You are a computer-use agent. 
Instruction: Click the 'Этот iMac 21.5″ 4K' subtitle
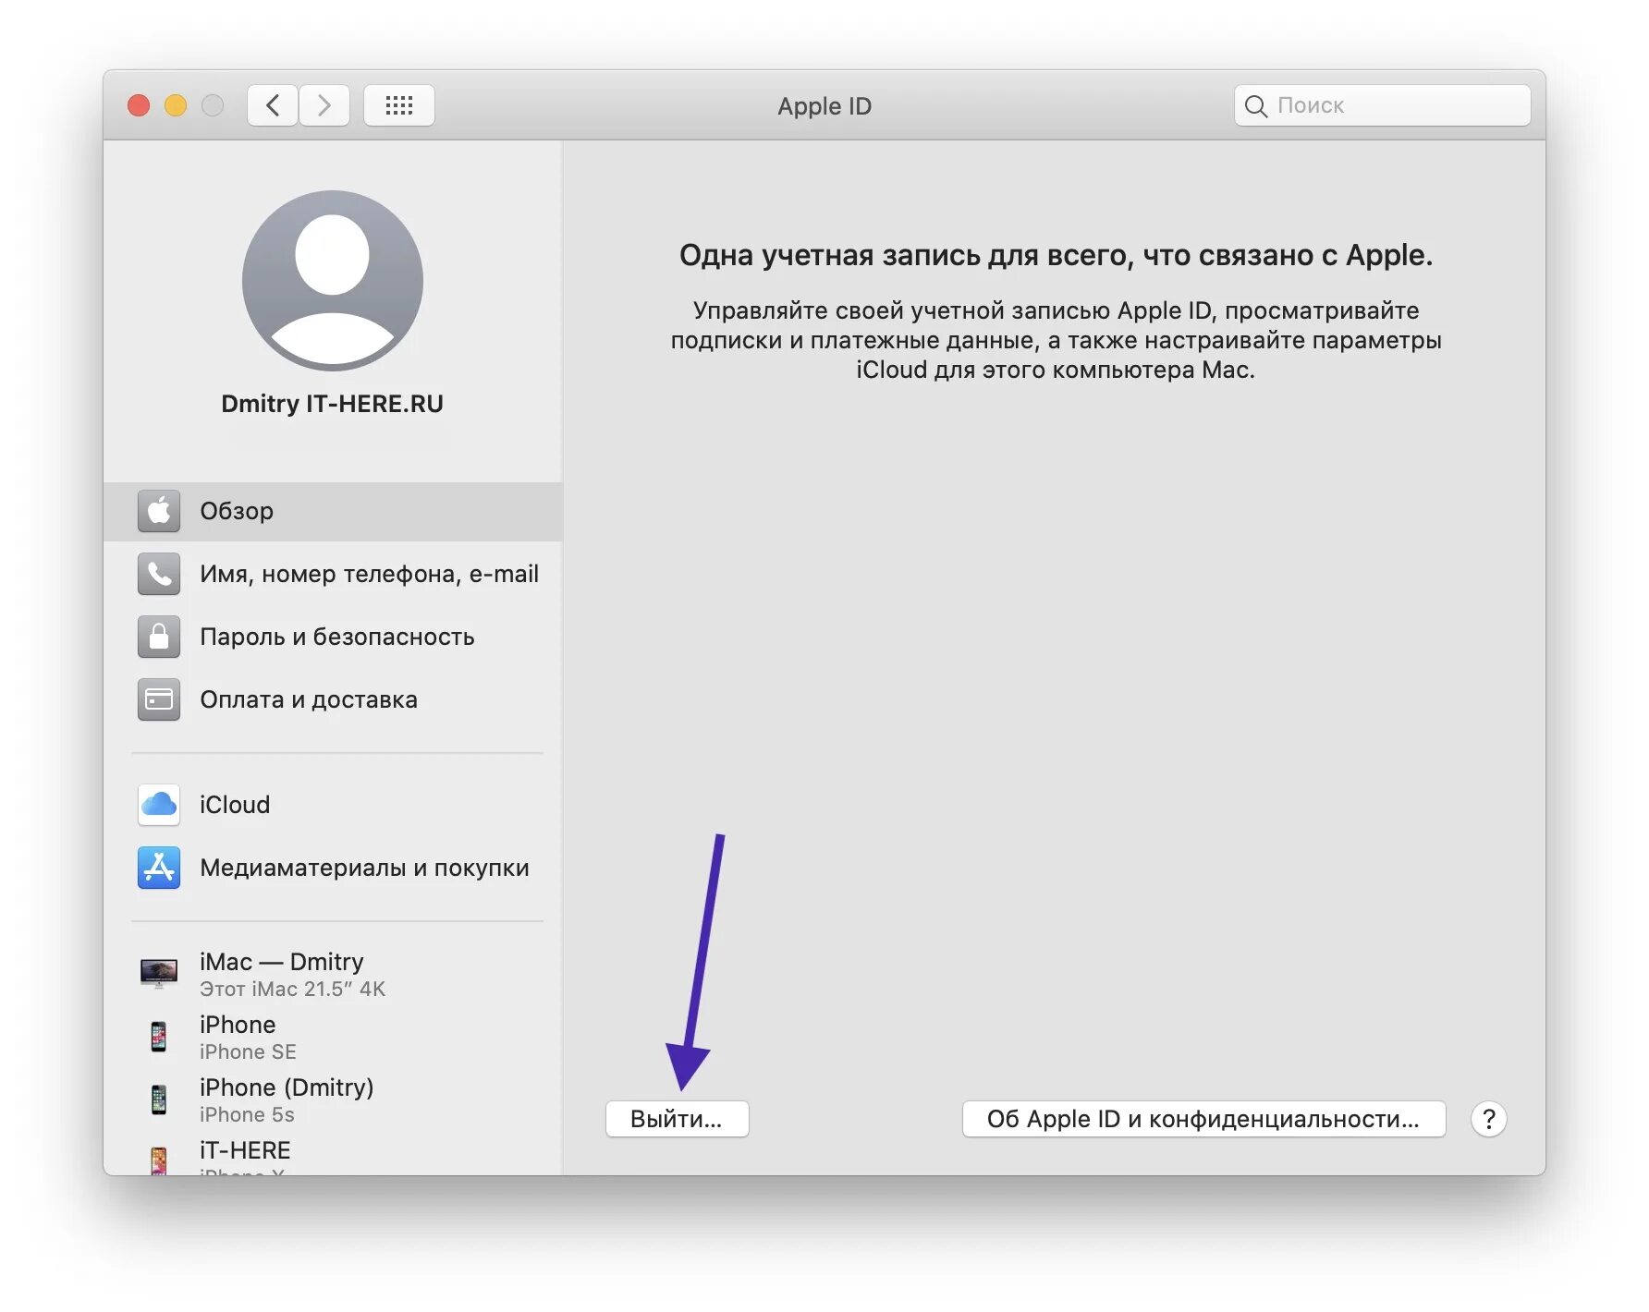[293, 989]
